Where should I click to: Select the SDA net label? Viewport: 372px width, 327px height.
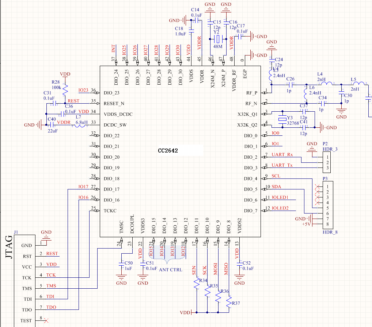(276, 186)
